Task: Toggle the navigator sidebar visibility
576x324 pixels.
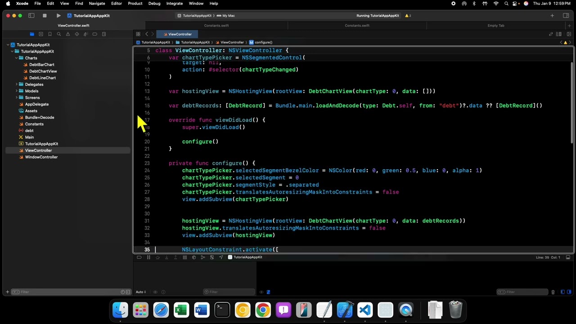Action: tap(31, 16)
